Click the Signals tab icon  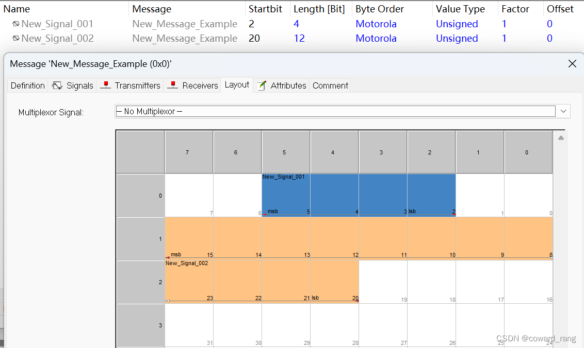(57, 85)
